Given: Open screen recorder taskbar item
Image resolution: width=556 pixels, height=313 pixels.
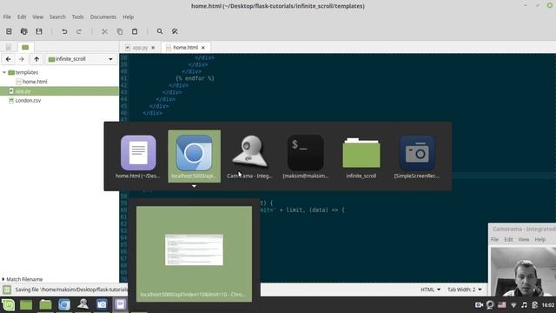Looking at the screenshot, I should [102, 305].
